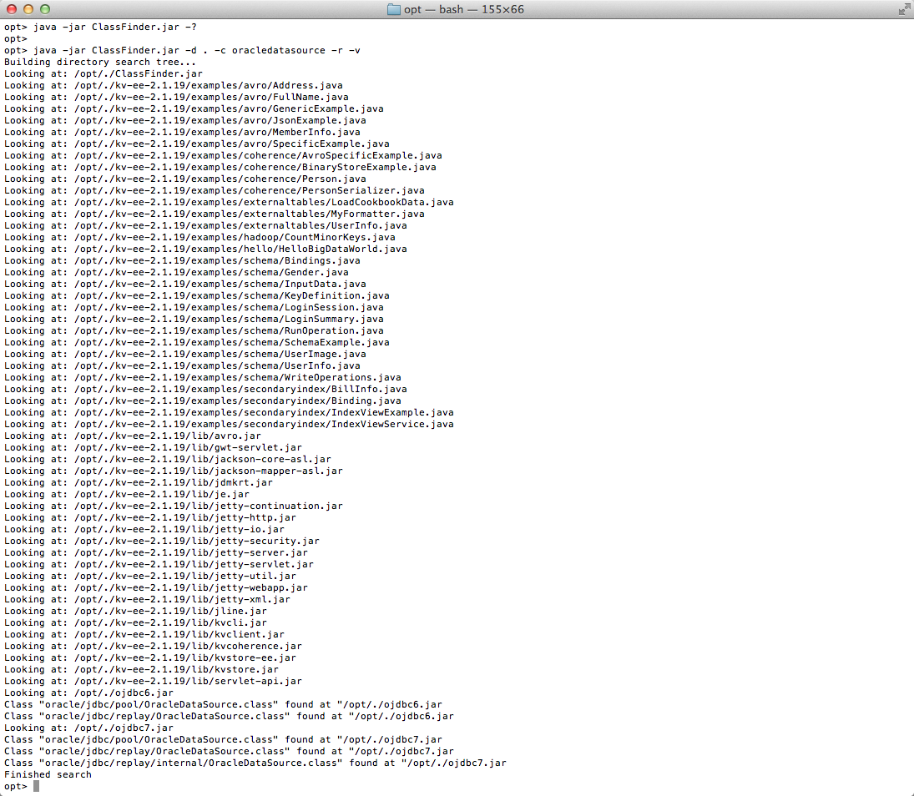Click the lib/kvstore-ee.jar line
914x796 pixels.
coord(149,657)
